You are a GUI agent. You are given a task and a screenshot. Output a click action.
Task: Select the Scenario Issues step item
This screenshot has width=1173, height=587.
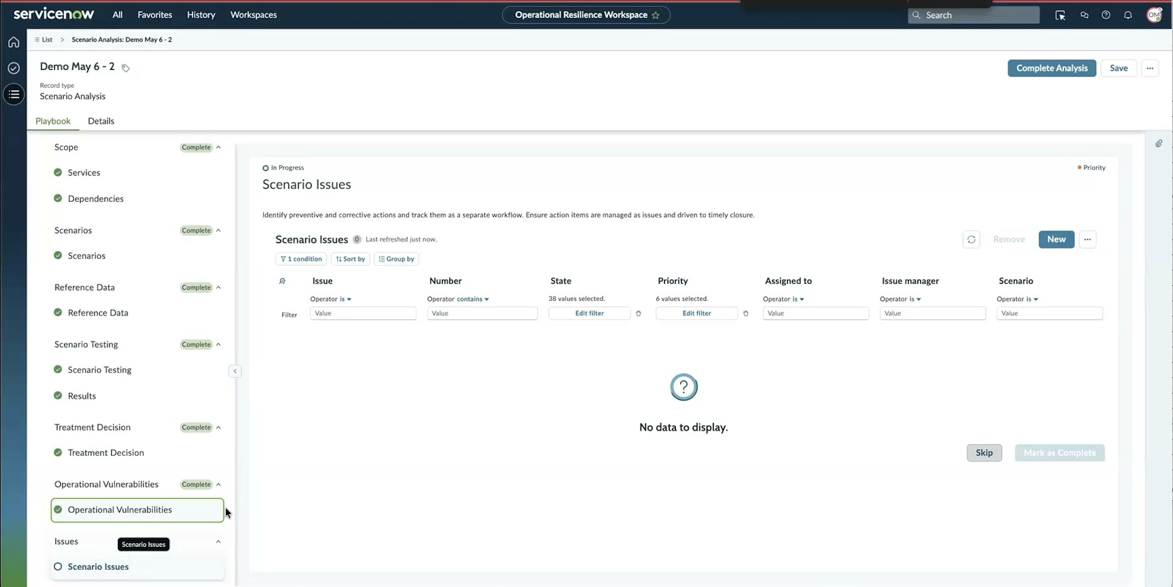coord(137,567)
